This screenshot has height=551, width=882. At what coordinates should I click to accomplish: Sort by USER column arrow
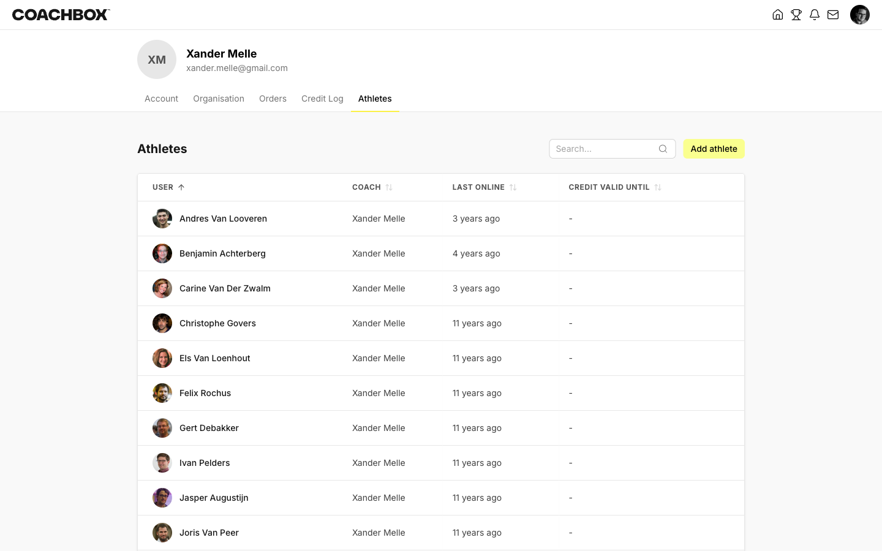click(181, 187)
